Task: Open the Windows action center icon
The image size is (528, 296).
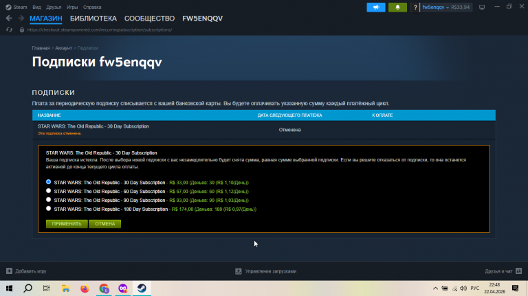Action: pos(515,288)
